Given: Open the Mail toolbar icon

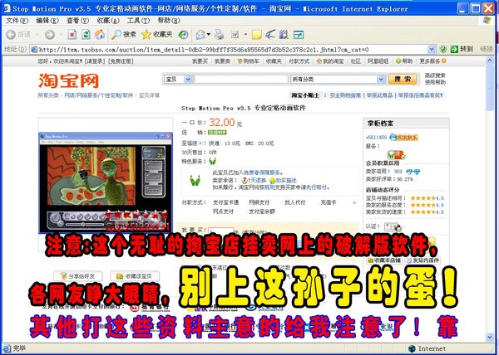Looking at the screenshot, I should (x=200, y=35).
